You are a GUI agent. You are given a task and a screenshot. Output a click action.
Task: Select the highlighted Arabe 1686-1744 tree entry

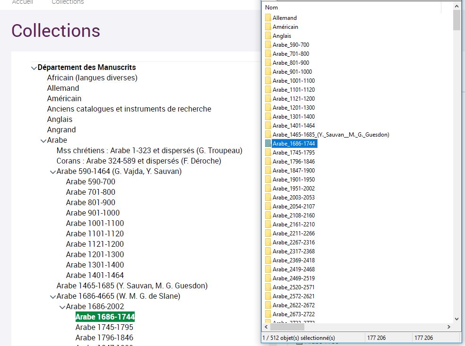tap(105, 317)
